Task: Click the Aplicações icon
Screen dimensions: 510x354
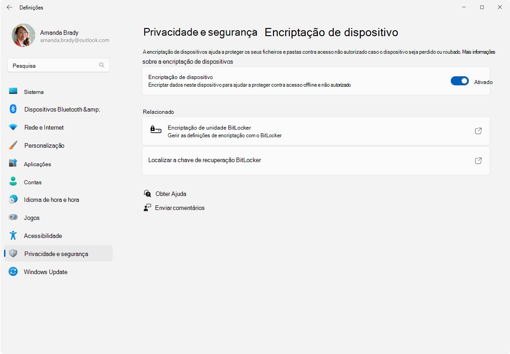Action: click(x=13, y=163)
